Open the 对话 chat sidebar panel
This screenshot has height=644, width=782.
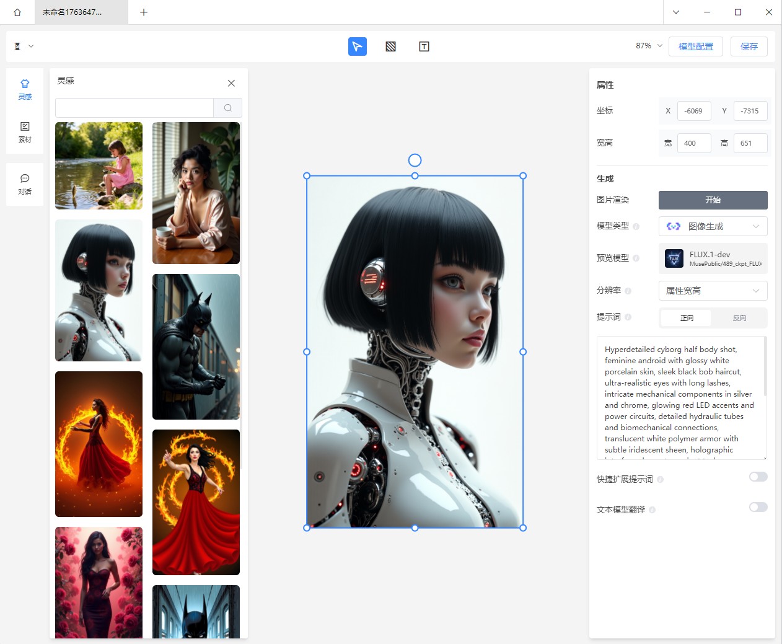25,184
